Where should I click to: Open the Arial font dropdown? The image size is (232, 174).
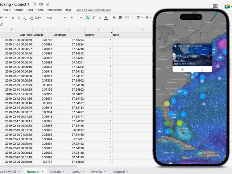56,18
